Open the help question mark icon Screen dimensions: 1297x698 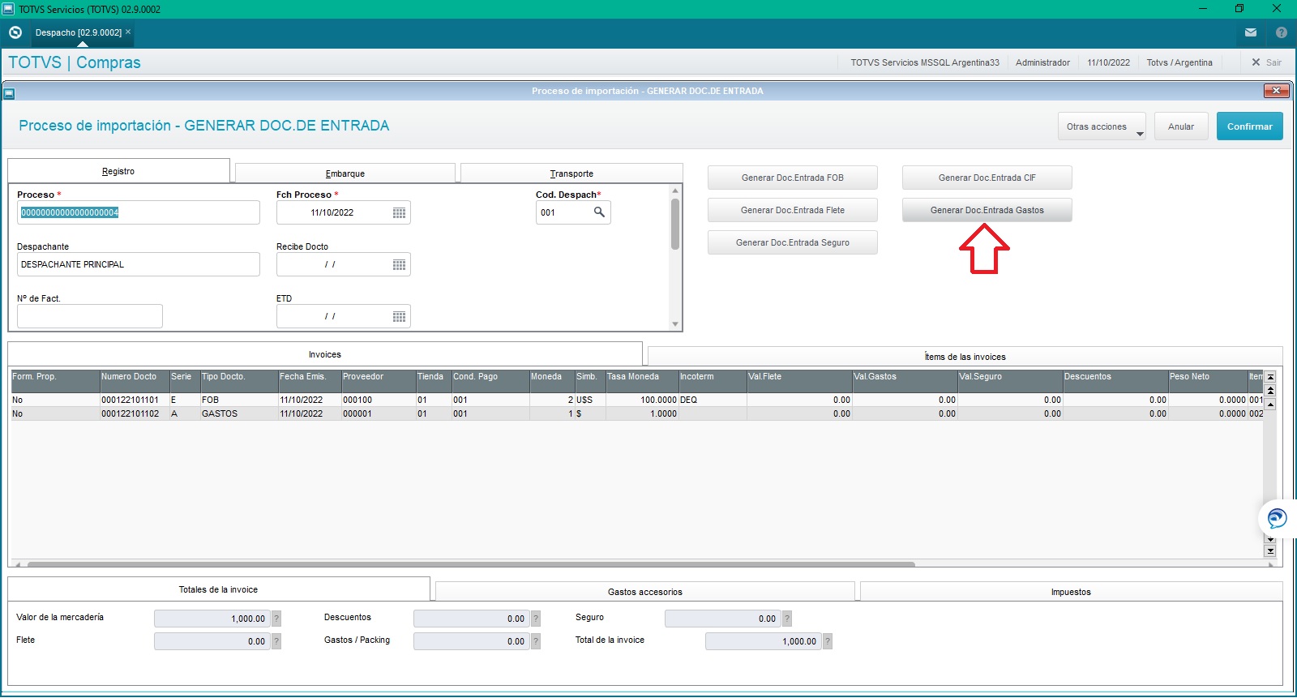coord(1282,33)
